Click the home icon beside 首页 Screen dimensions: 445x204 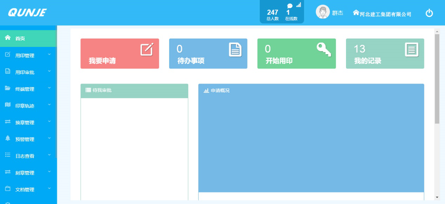coord(8,37)
